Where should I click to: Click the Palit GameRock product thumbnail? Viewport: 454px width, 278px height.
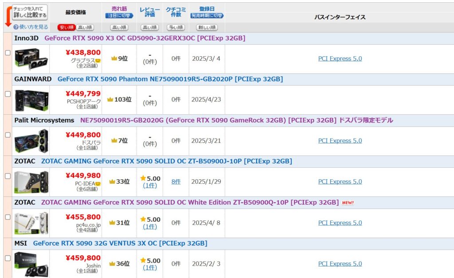pyautogui.click(x=31, y=141)
